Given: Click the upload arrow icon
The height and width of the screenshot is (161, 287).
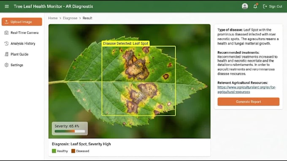Looking at the screenshot, I should point(7,22).
